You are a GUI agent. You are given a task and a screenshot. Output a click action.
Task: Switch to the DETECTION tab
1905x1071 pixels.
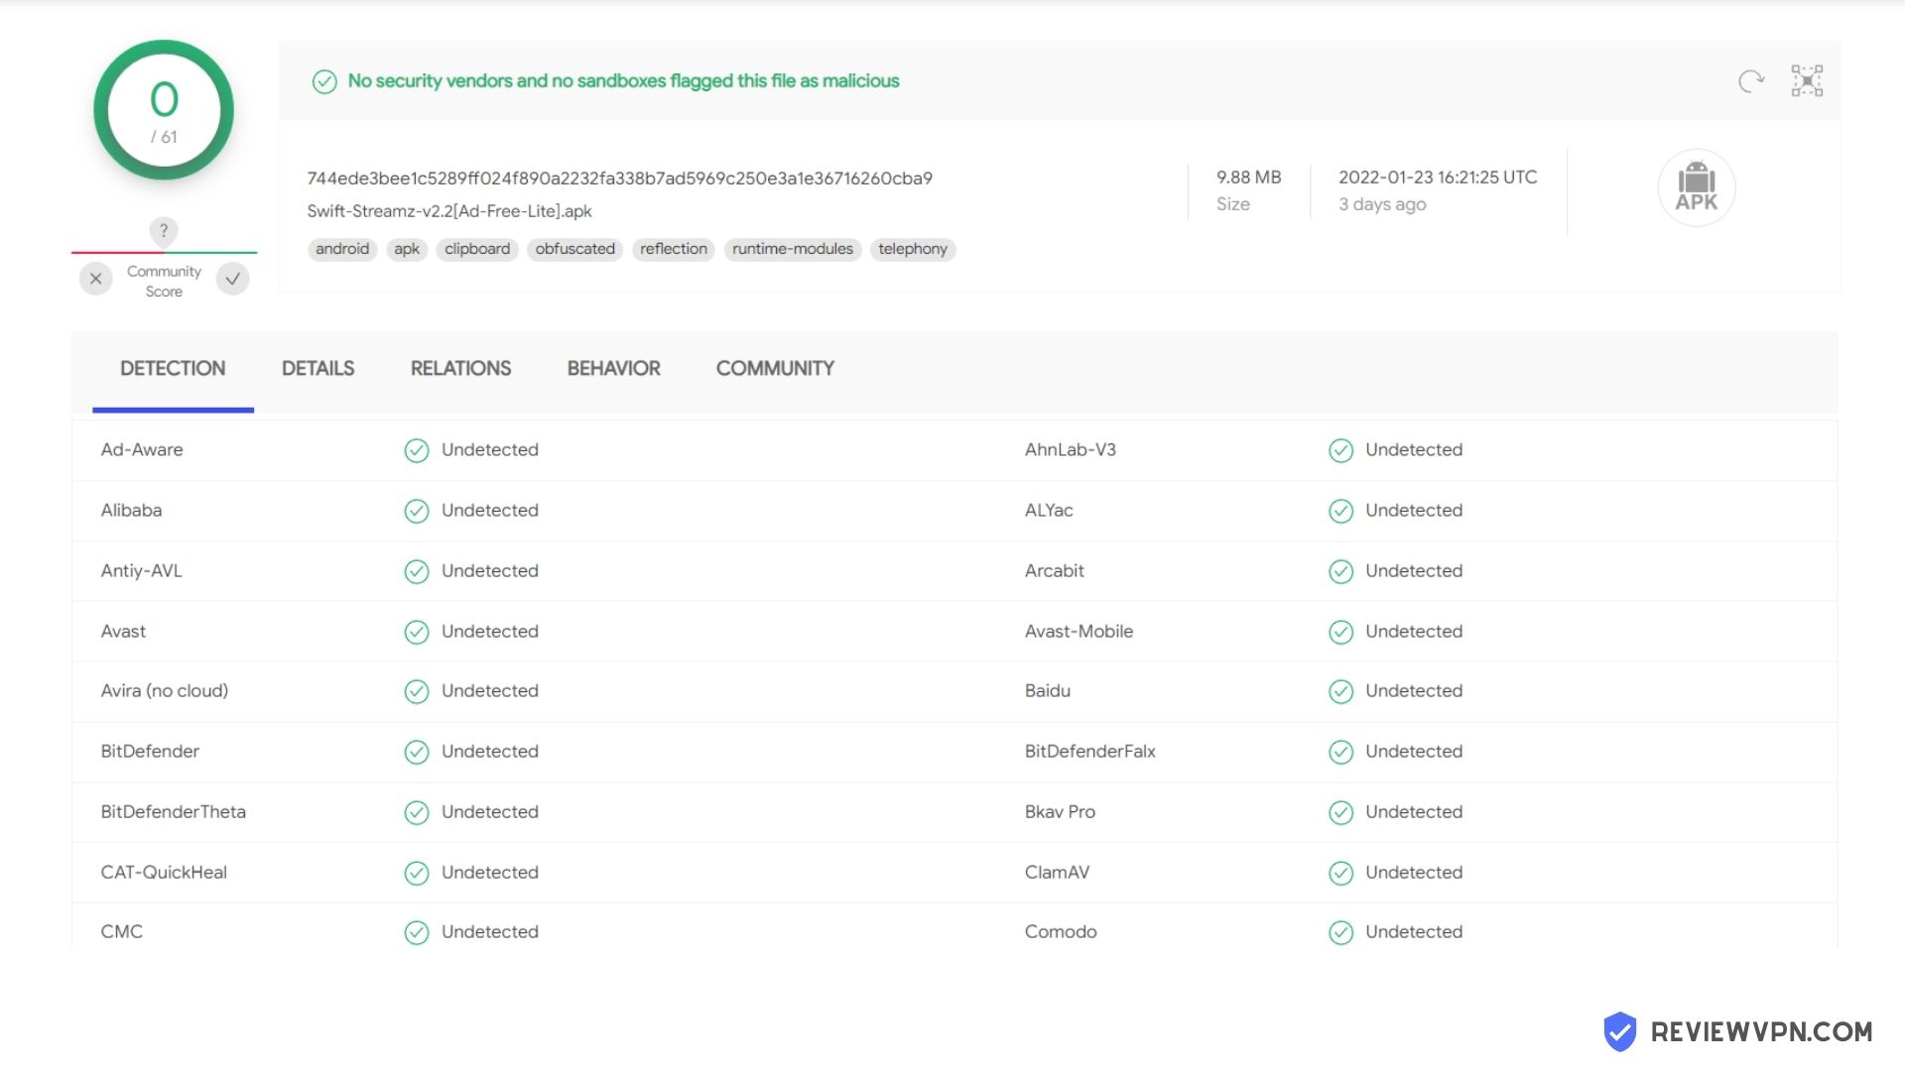pos(173,369)
